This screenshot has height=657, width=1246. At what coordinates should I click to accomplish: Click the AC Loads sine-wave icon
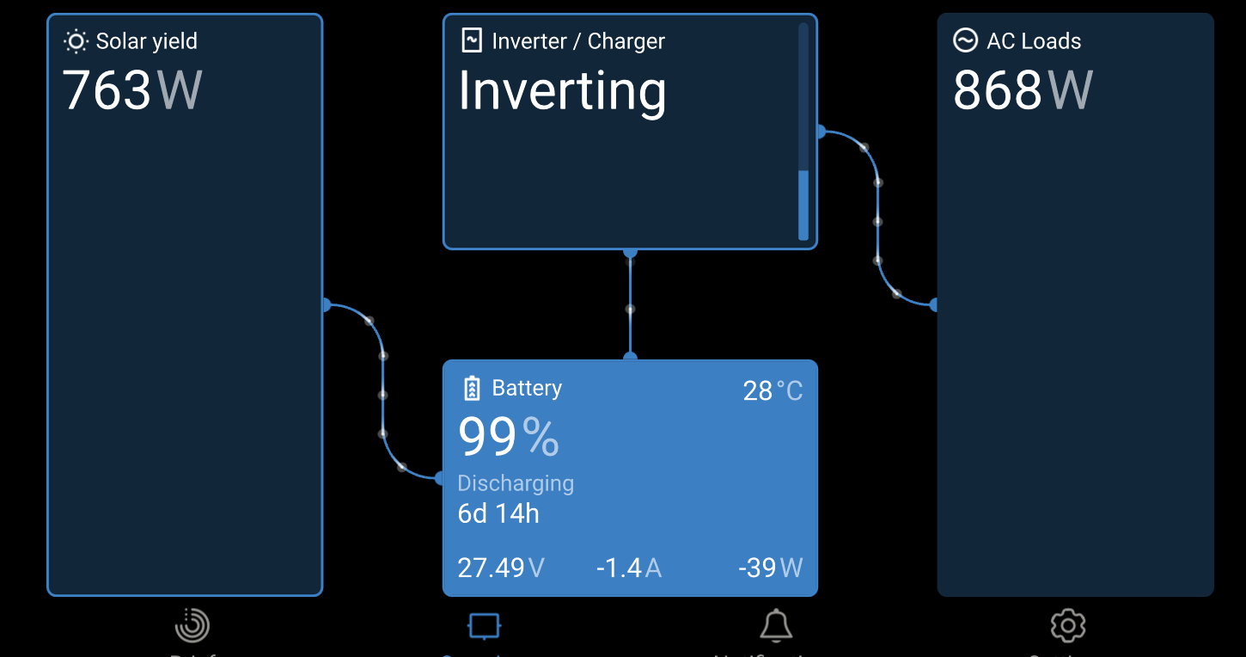pos(965,40)
